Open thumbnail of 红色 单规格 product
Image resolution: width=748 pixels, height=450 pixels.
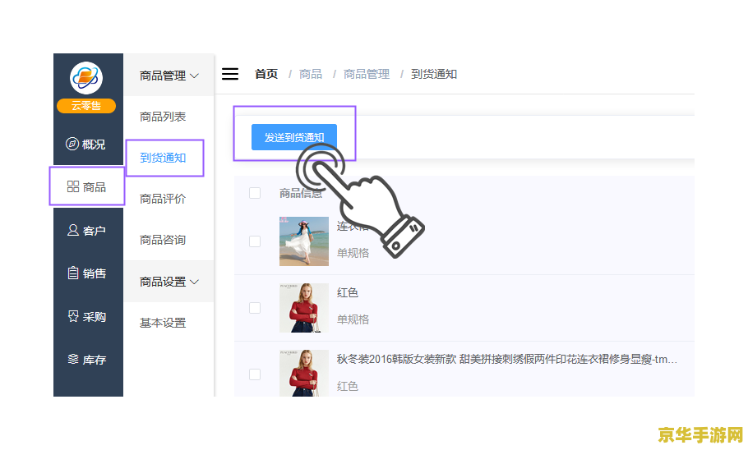coord(304,308)
